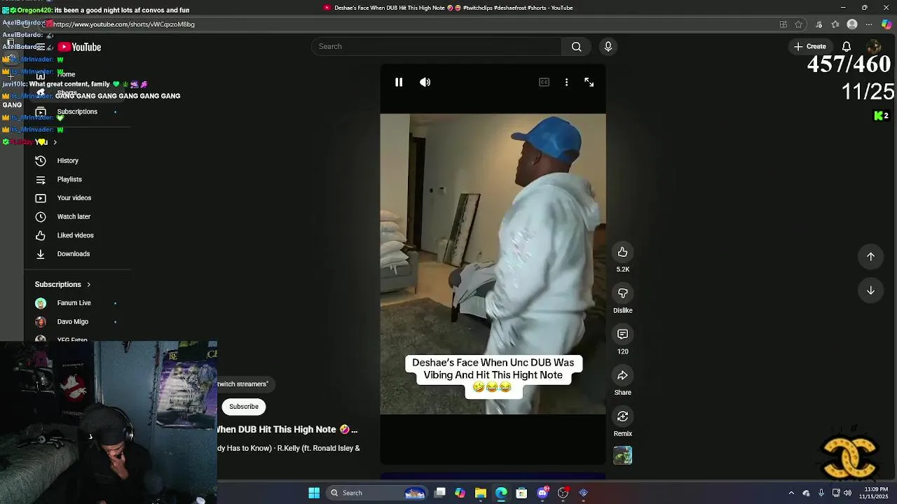Viewport: 897px width, 504px height.
Task: Click the browser address bar URL
Action: click(x=125, y=24)
